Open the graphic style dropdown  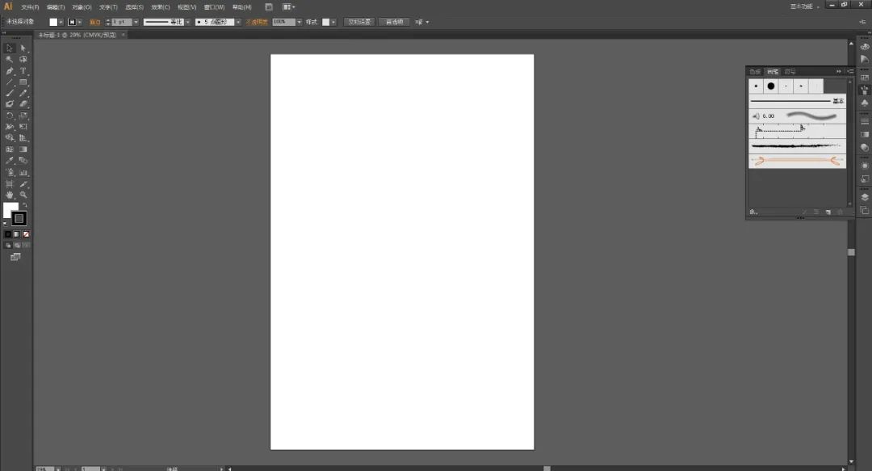click(x=333, y=23)
